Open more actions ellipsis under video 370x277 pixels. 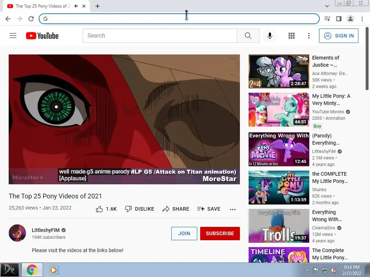[233, 210]
